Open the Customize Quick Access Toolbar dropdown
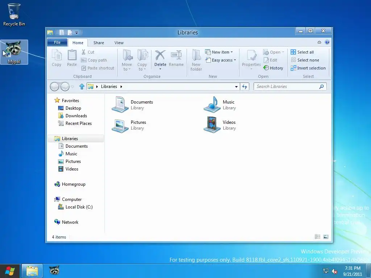The height and width of the screenshot is (278, 371). [77, 33]
